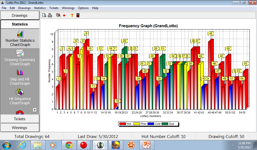Click the Frequency Graph (GrandLotto) title
The image size is (257, 150).
tap(148, 26)
